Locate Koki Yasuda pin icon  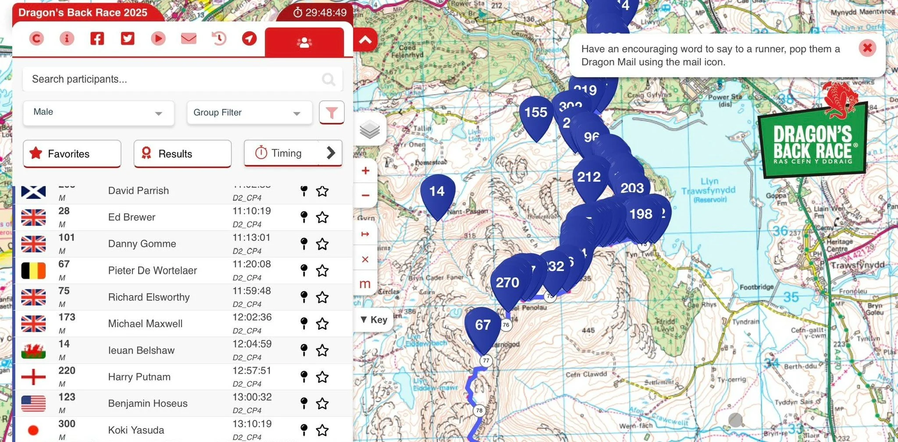pos(304,430)
